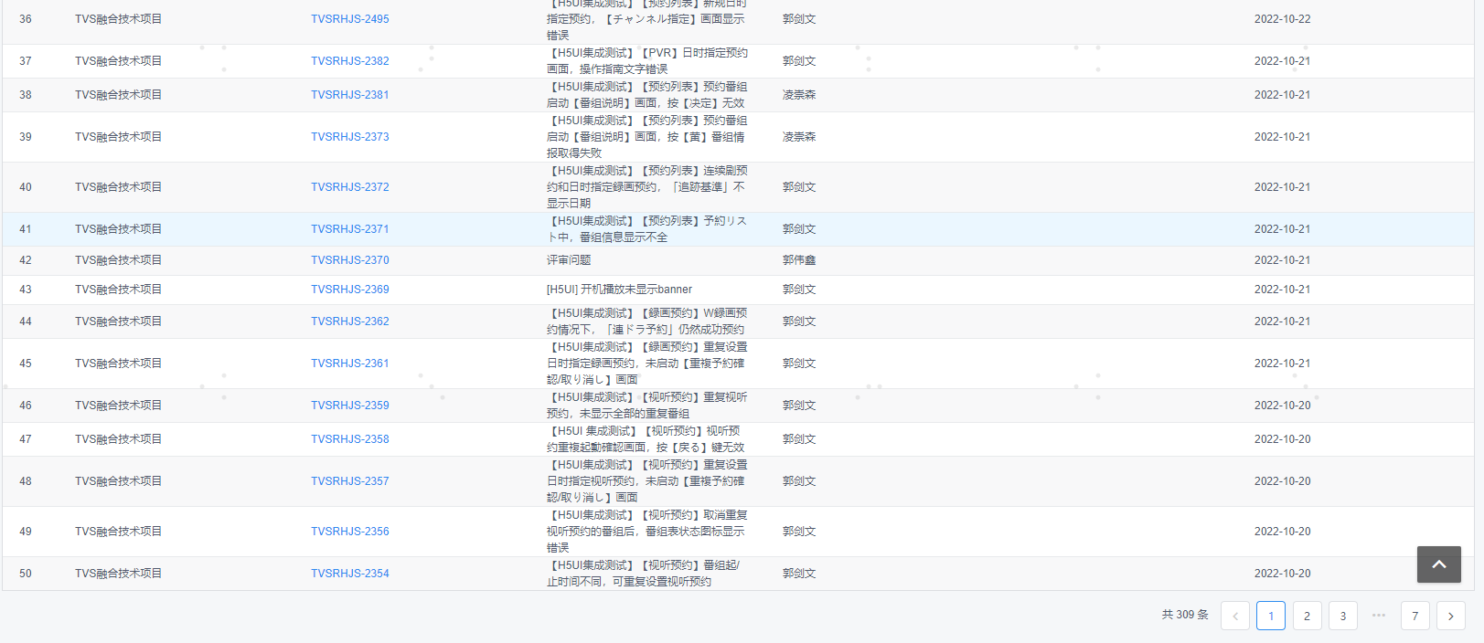Image resolution: width=1484 pixels, height=643 pixels.
Task: View issue TVSRHJS-2373
Action: (349, 137)
